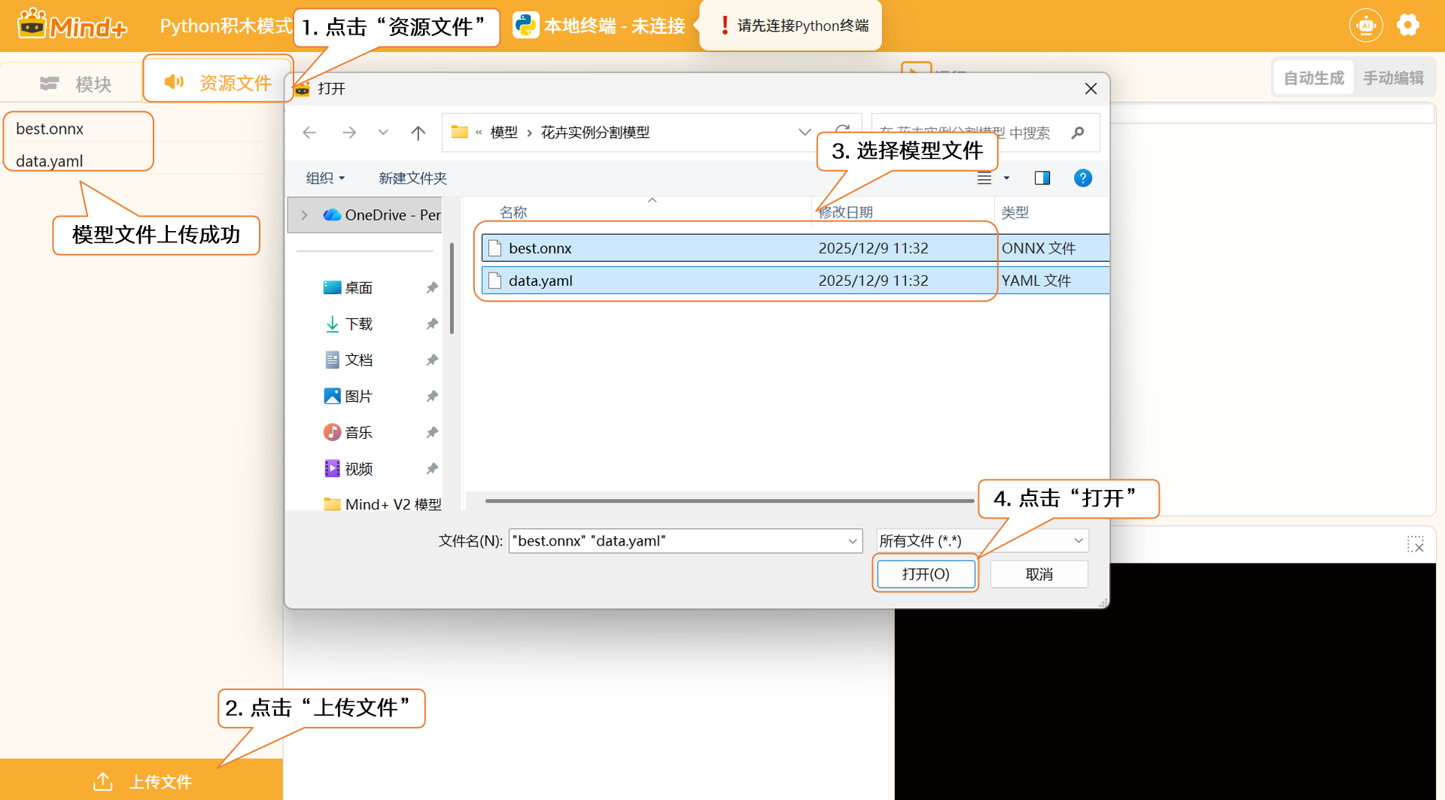The width and height of the screenshot is (1445, 800).
Task: Click the search magnifier icon
Action: tap(1078, 133)
